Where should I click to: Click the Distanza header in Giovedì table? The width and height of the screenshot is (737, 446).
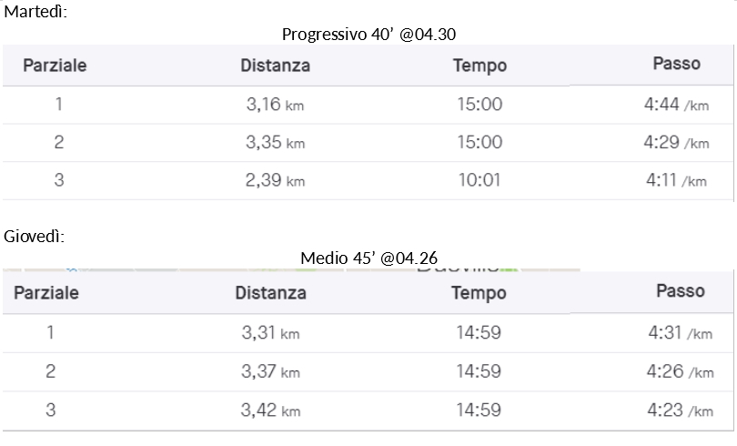point(271,293)
